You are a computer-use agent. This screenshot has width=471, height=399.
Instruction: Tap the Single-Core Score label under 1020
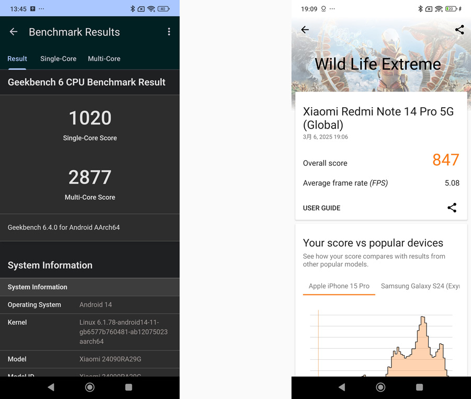click(x=90, y=138)
